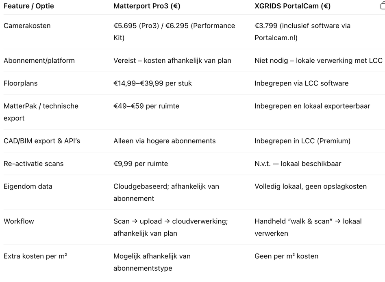Screen dimensions: 385x282
Task: Select the 'Abonnement/platform' row label
Action: tap(39, 61)
